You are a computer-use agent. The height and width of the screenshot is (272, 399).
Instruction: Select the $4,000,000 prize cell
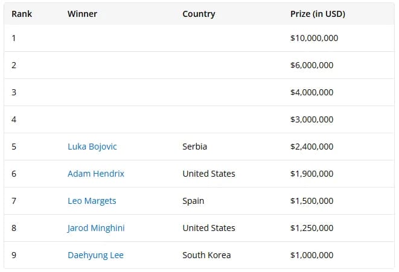pos(312,92)
